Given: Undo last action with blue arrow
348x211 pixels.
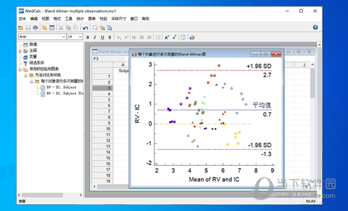Looking at the screenshot, I should tap(85, 28).
